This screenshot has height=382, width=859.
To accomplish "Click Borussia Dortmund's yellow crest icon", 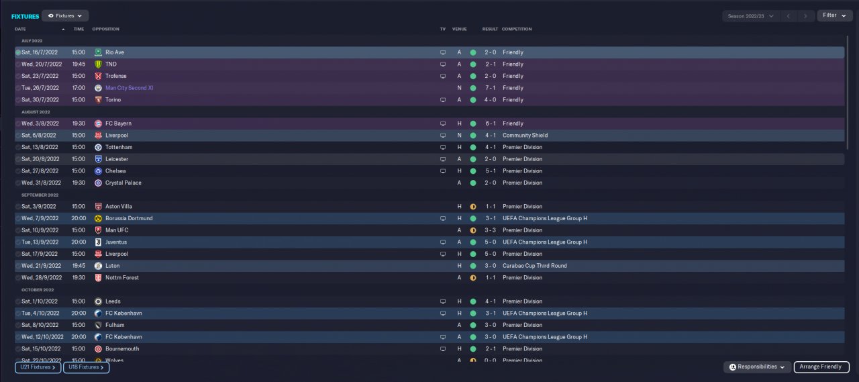I will 98,218.
